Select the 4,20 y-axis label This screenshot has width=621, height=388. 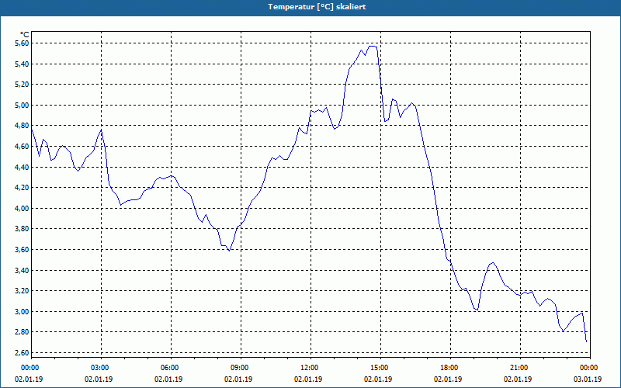click(22, 188)
